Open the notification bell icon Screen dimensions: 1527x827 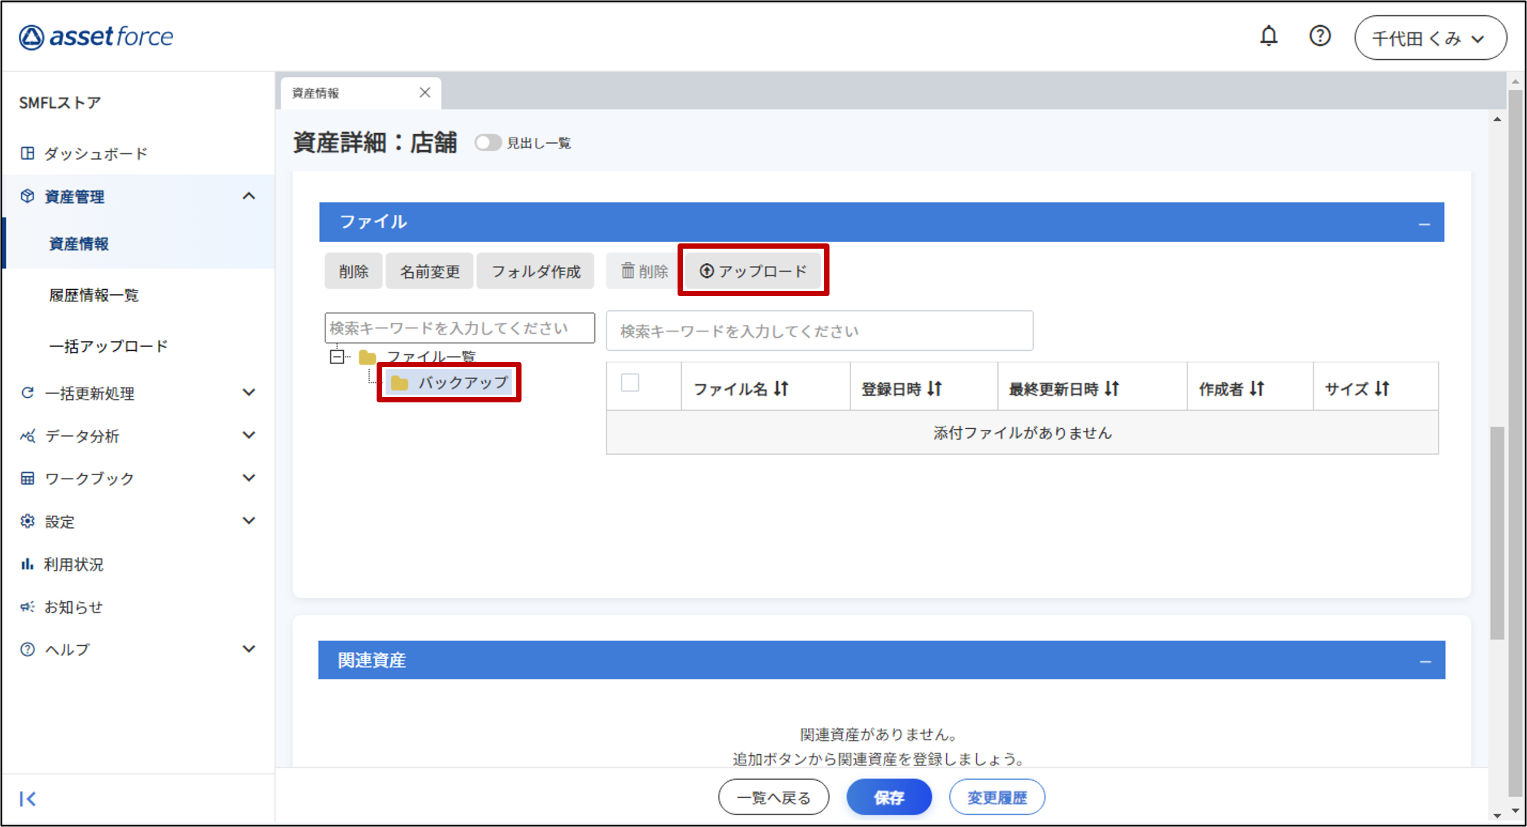coord(1268,37)
